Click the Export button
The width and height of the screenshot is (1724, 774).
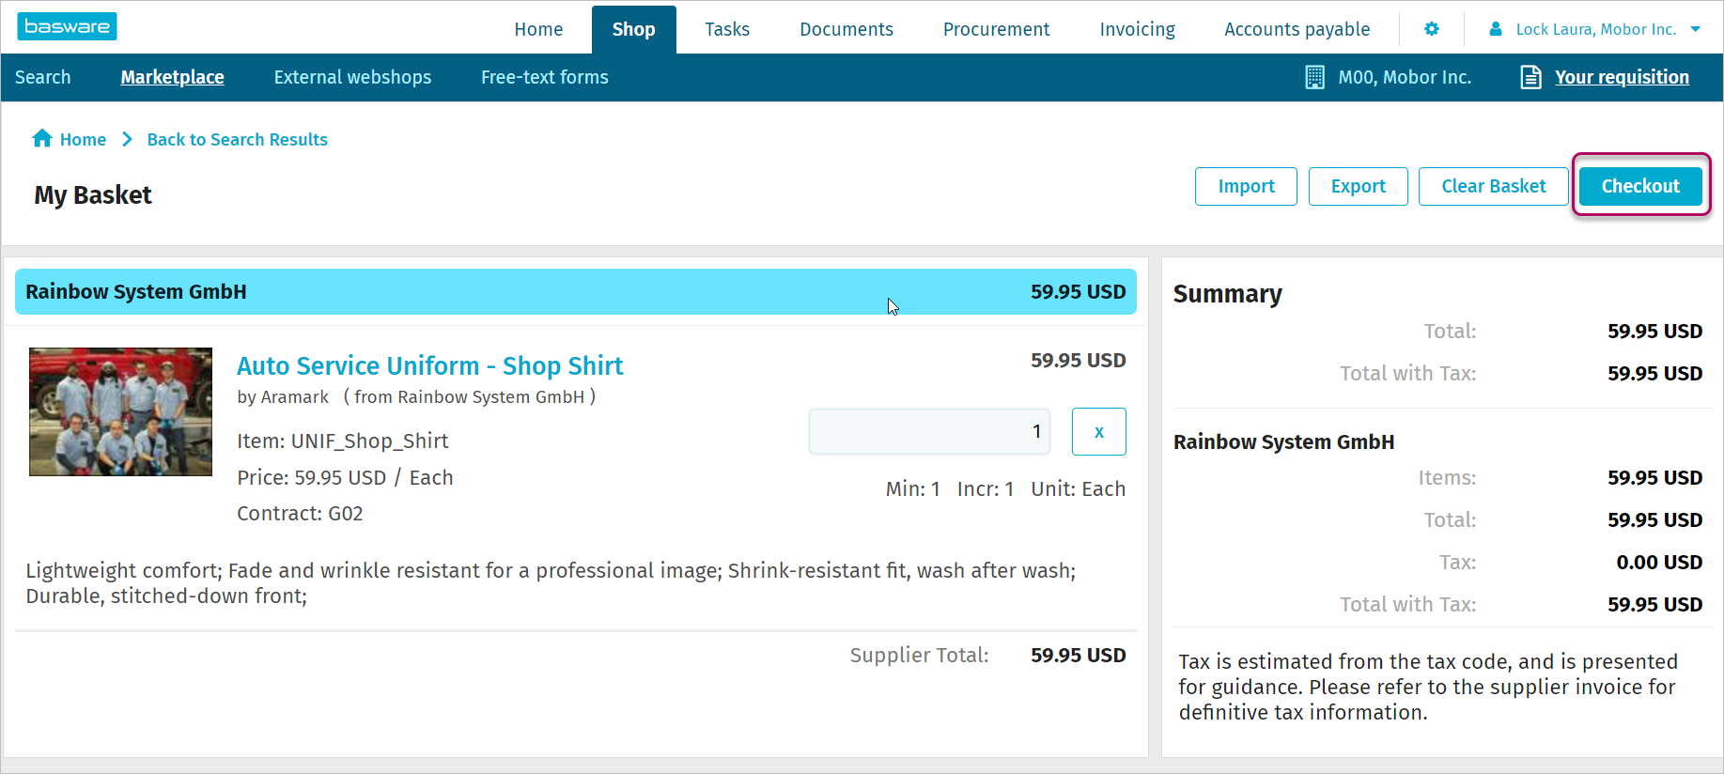pos(1359,186)
